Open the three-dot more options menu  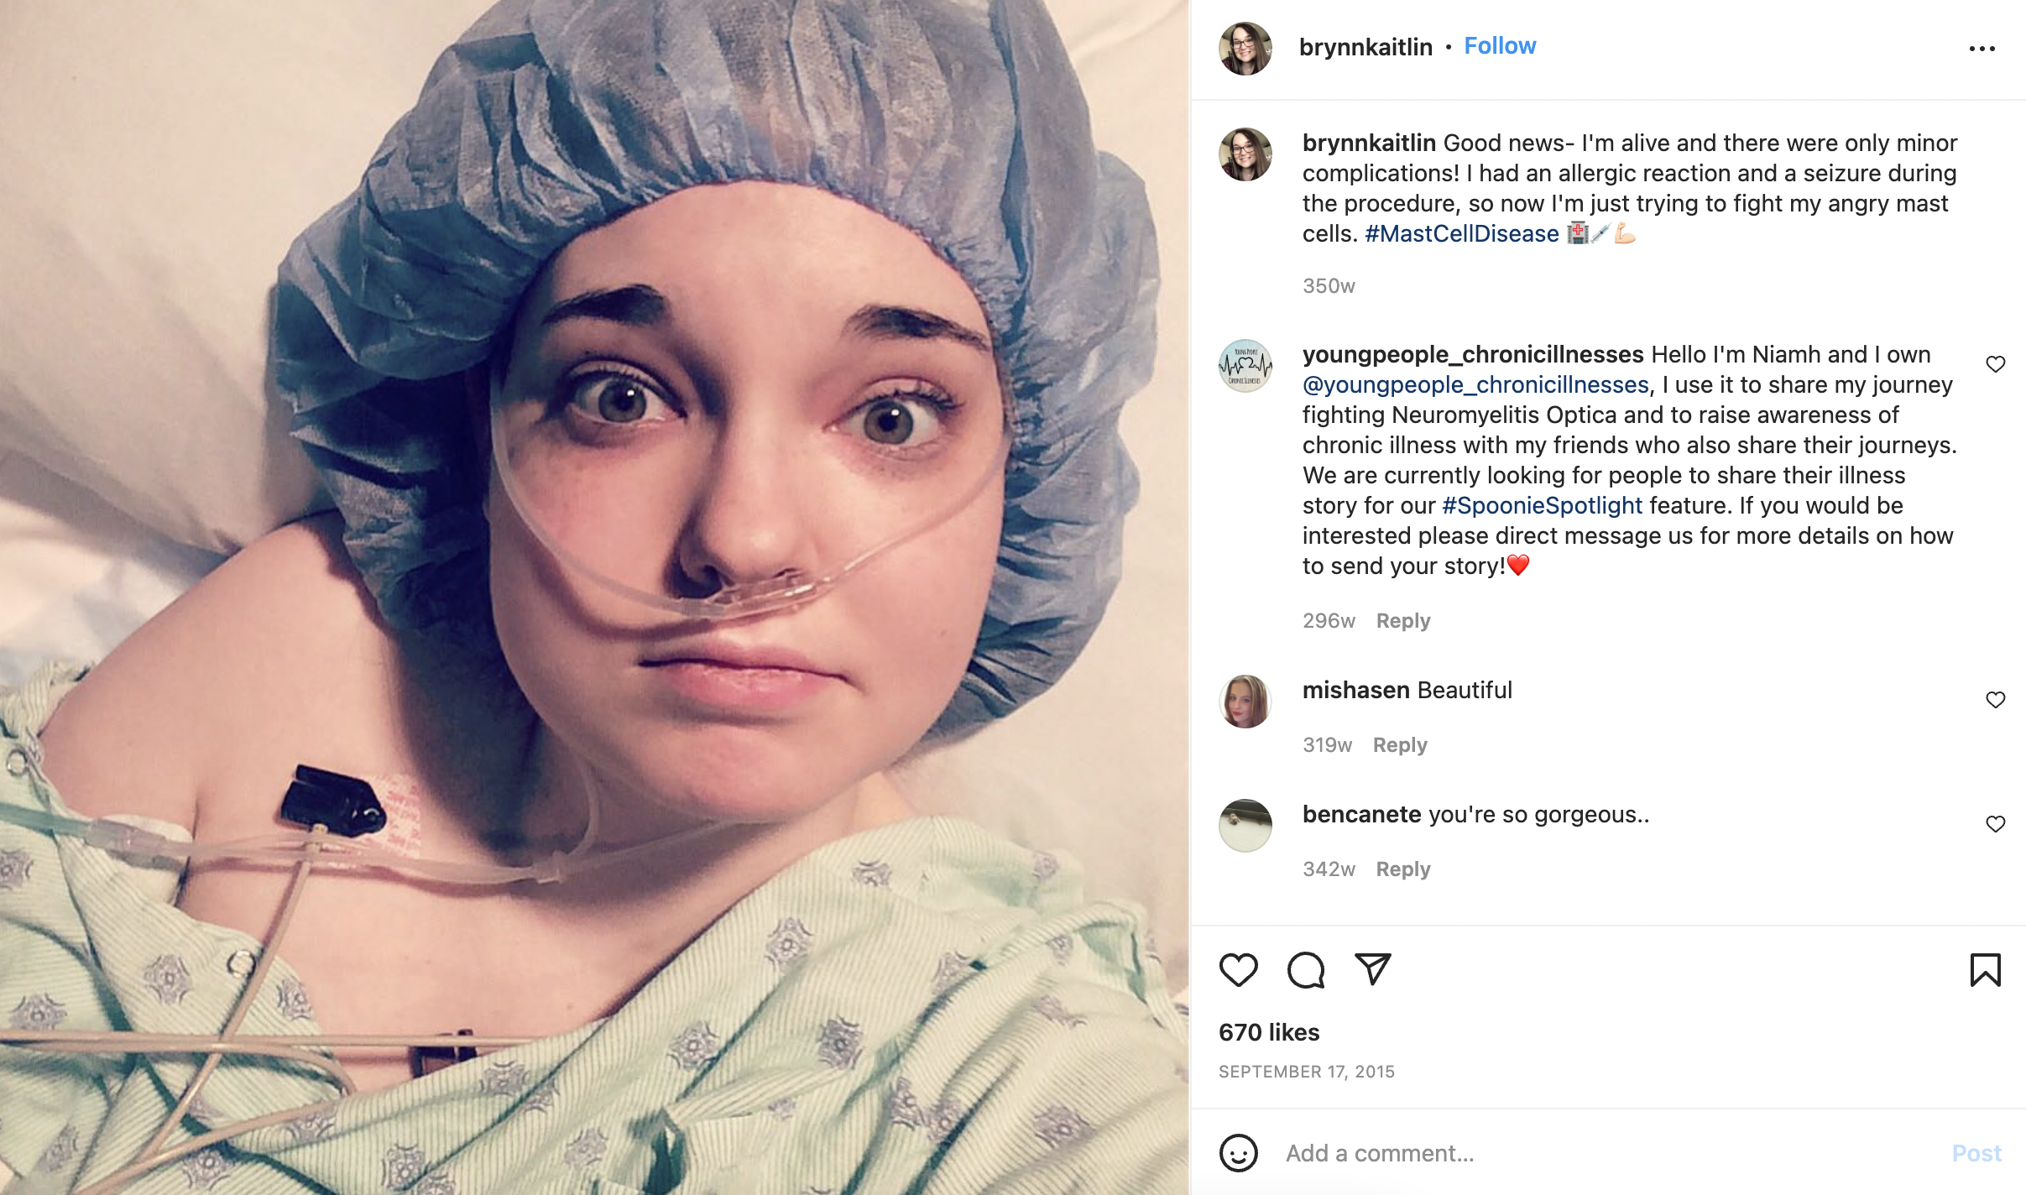(1982, 49)
